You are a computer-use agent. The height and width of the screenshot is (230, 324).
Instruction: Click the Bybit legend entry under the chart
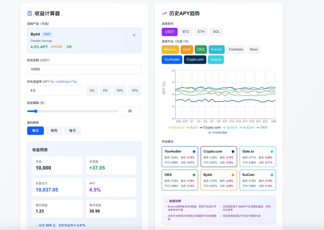(192, 127)
